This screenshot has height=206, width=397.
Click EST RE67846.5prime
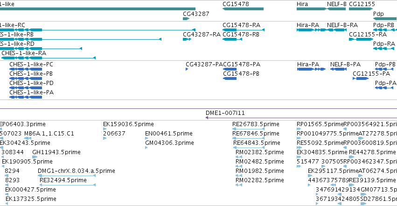click(x=248, y=138)
